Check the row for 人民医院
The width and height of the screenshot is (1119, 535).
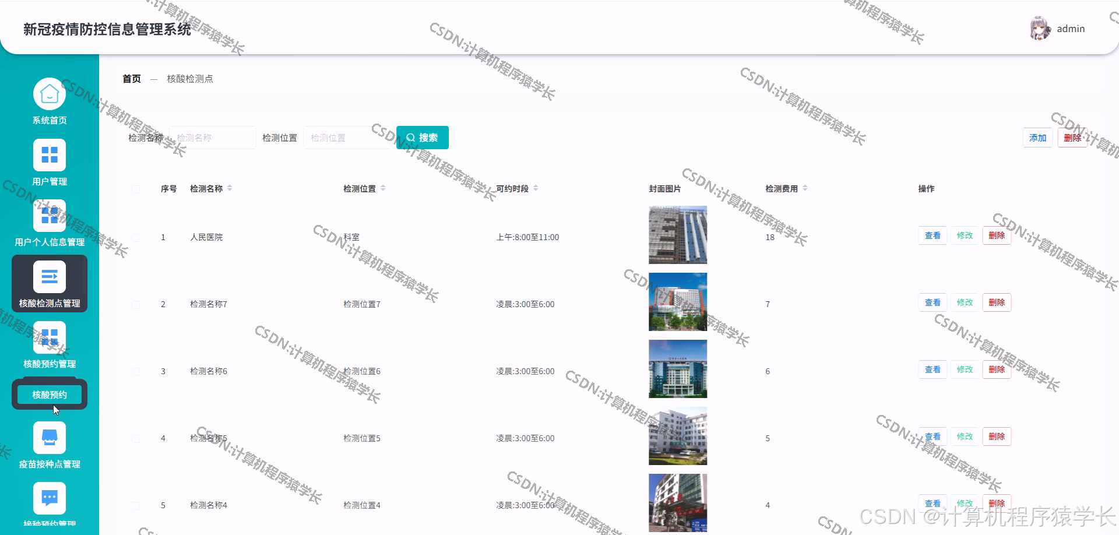click(136, 237)
